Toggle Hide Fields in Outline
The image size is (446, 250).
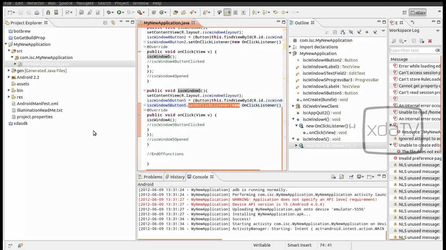click(351, 32)
